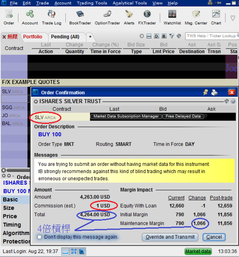Click the filter funnel icon
This screenshot has height=257, width=239.
pyautogui.click(x=171, y=36)
